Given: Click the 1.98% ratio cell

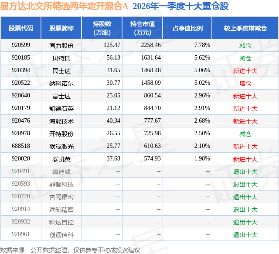Looking at the screenshot, I should [202, 158].
